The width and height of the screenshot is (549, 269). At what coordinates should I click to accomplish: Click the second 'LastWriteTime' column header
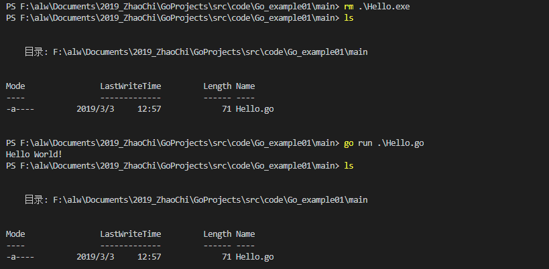[x=131, y=234]
